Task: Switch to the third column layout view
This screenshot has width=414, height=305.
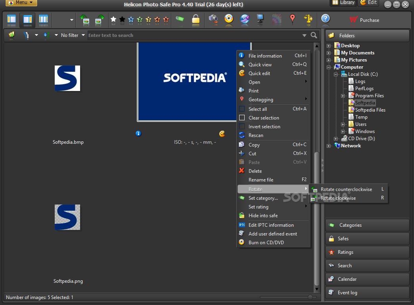Action: tap(43, 19)
